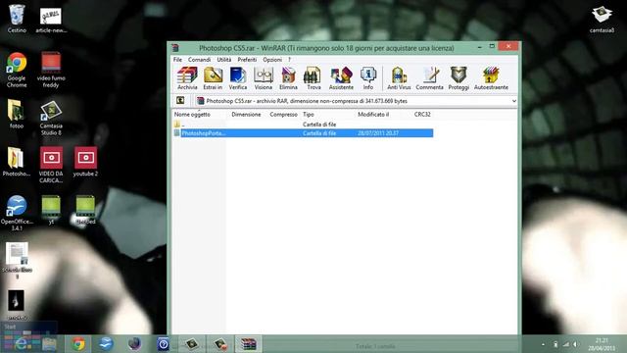The image size is (627, 353).
Task: Click the Info toolbar icon
Action: pos(368,78)
